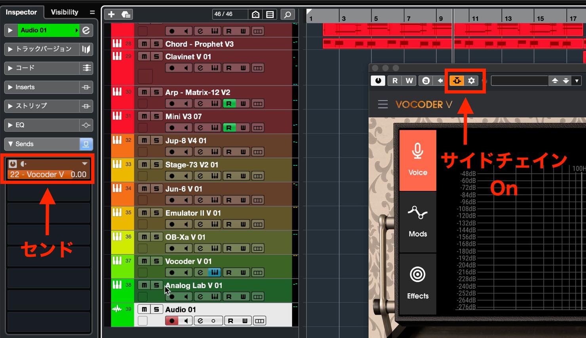This screenshot has width=586, height=338.
Task: Expand the ストリップ inspector section
Action: [10, 106]
